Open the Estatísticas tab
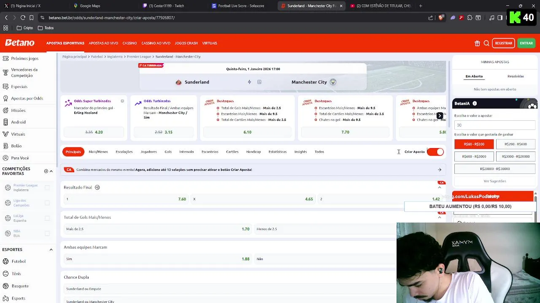This screenshot has width=540, height=303. click(278, 152)
